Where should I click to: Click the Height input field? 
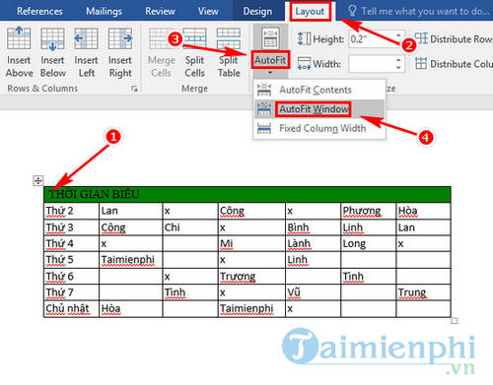[x=372, y=39]
